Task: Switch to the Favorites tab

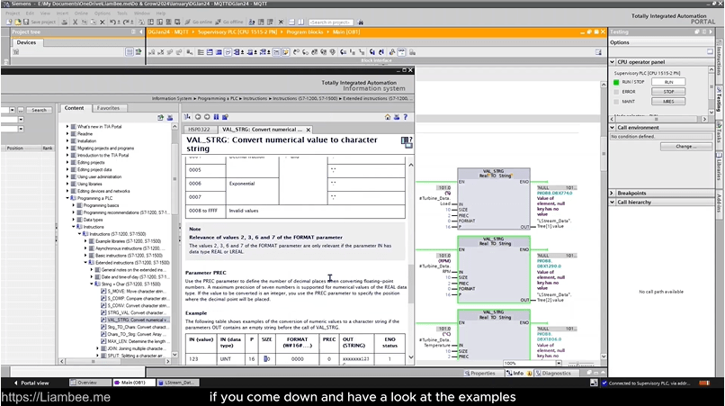Action: 109,108
